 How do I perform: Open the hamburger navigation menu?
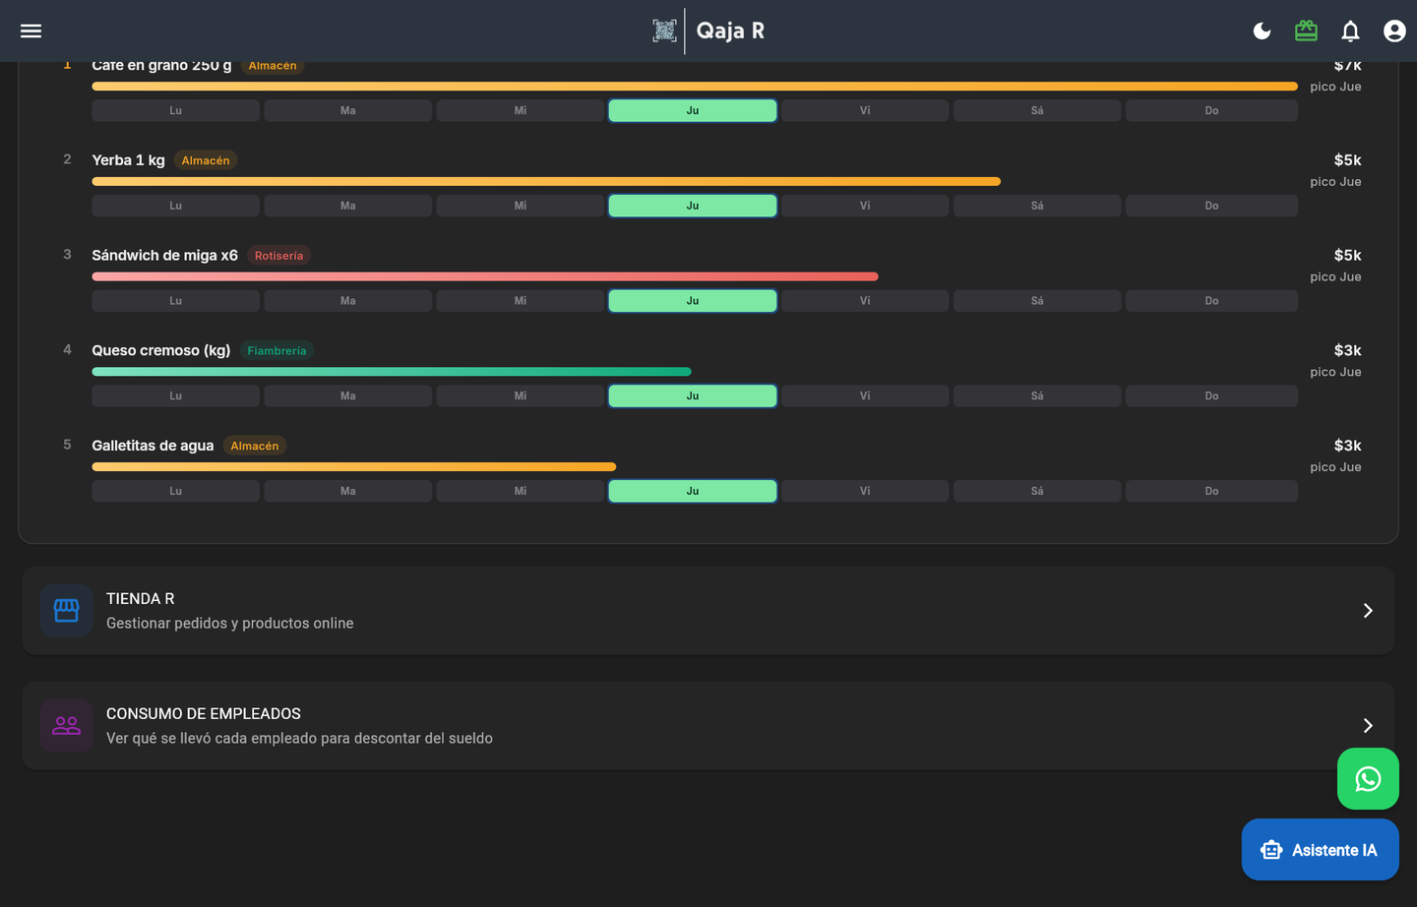tap(31, 30)
